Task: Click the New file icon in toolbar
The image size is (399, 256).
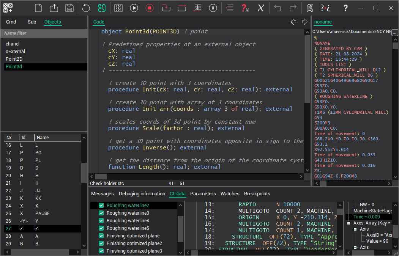Action: tap(38, 8)
